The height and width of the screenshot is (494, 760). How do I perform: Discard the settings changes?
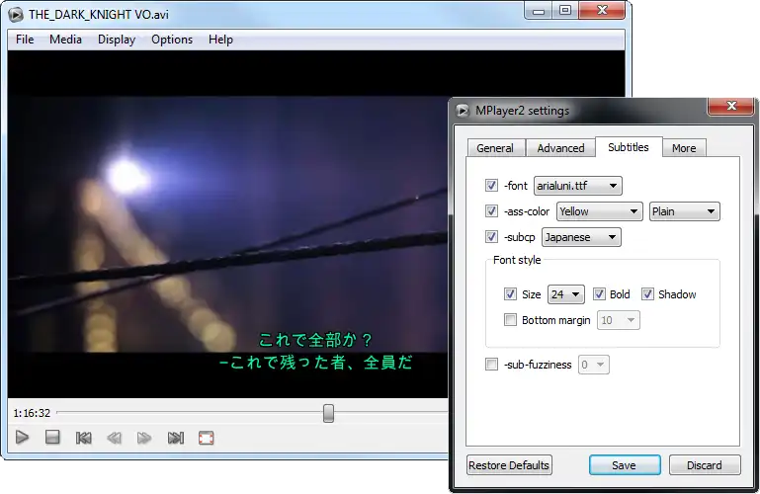coord(705,465)
